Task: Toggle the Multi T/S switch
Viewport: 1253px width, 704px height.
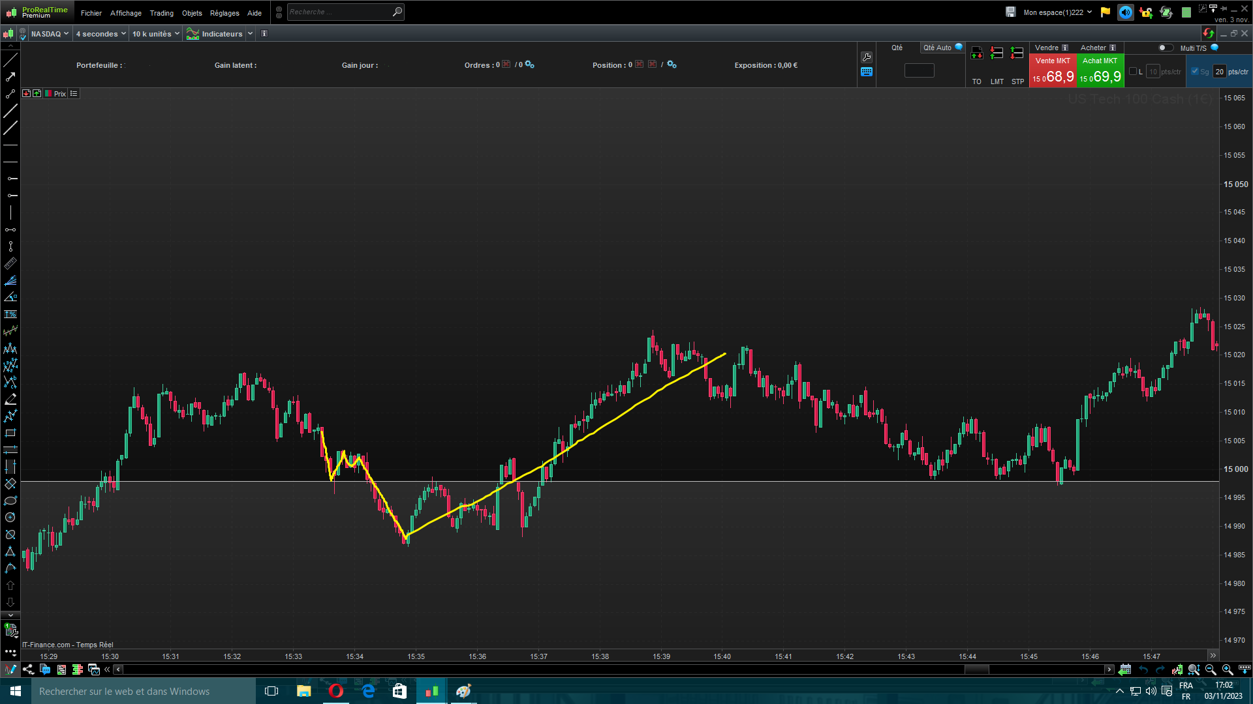Action: 1165,48
